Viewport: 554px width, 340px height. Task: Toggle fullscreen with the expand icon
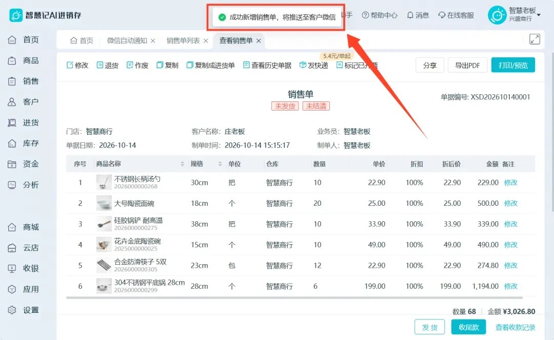click(x=535, y=39)
